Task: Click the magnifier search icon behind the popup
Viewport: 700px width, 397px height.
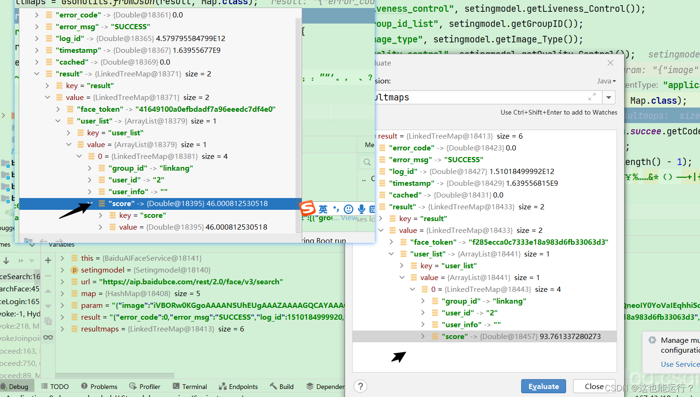Action: click(x=367, y=163)
